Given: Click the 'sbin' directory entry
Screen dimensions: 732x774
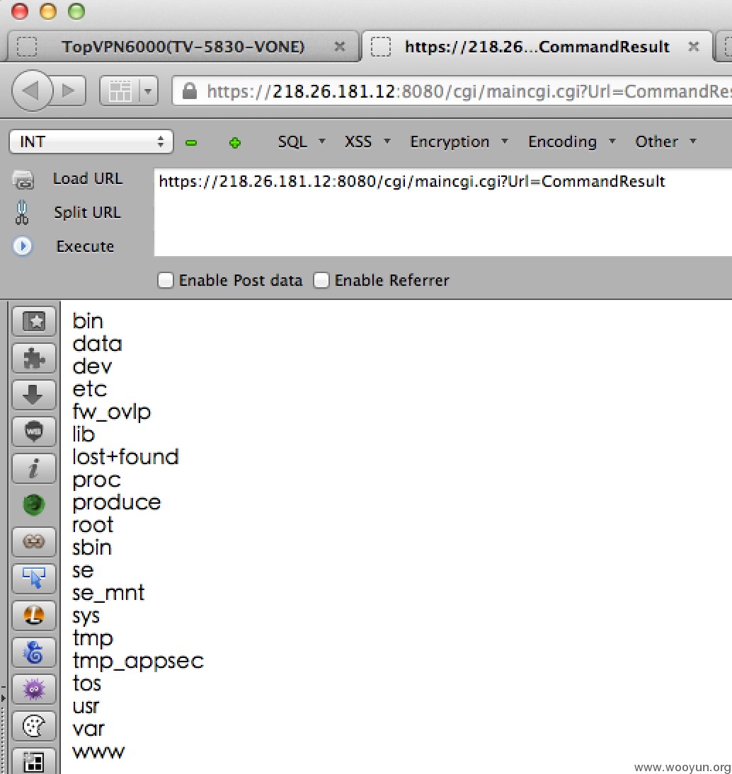Looking at the screenshot, I should click(x=92, y=548).
